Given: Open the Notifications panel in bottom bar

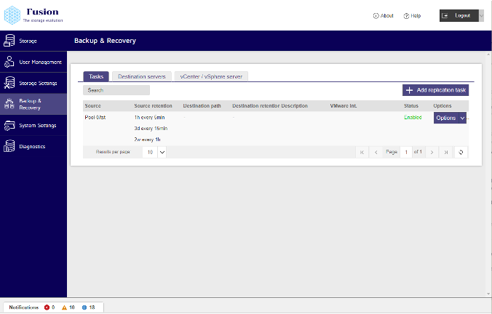Looking at the screenshot, I should pos(24,307).
